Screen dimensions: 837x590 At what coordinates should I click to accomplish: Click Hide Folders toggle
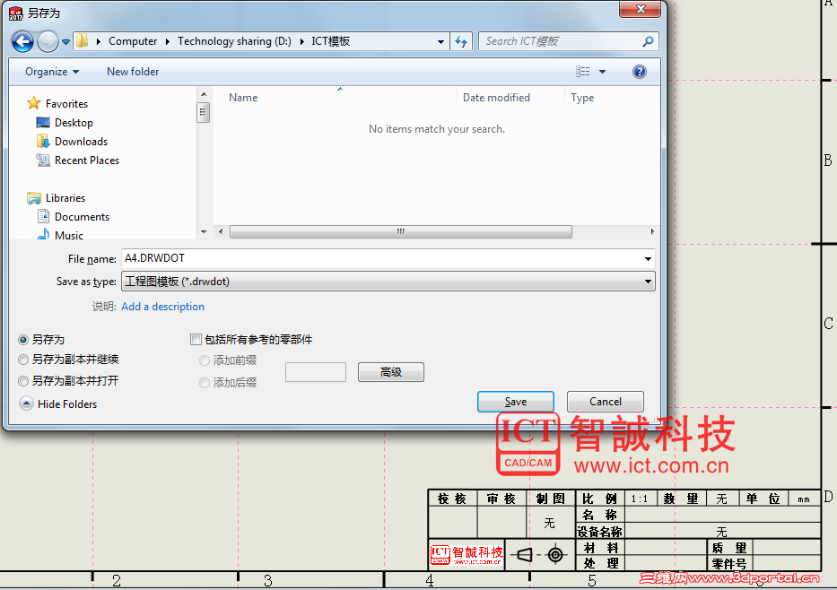click(x=58, y=403)
